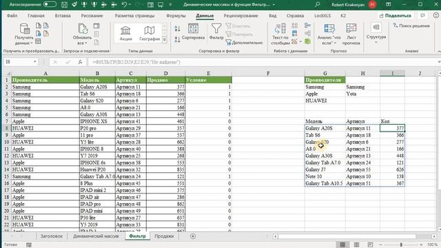Switch to the Формулы tab
441x248 pixels.
(176, 16)
